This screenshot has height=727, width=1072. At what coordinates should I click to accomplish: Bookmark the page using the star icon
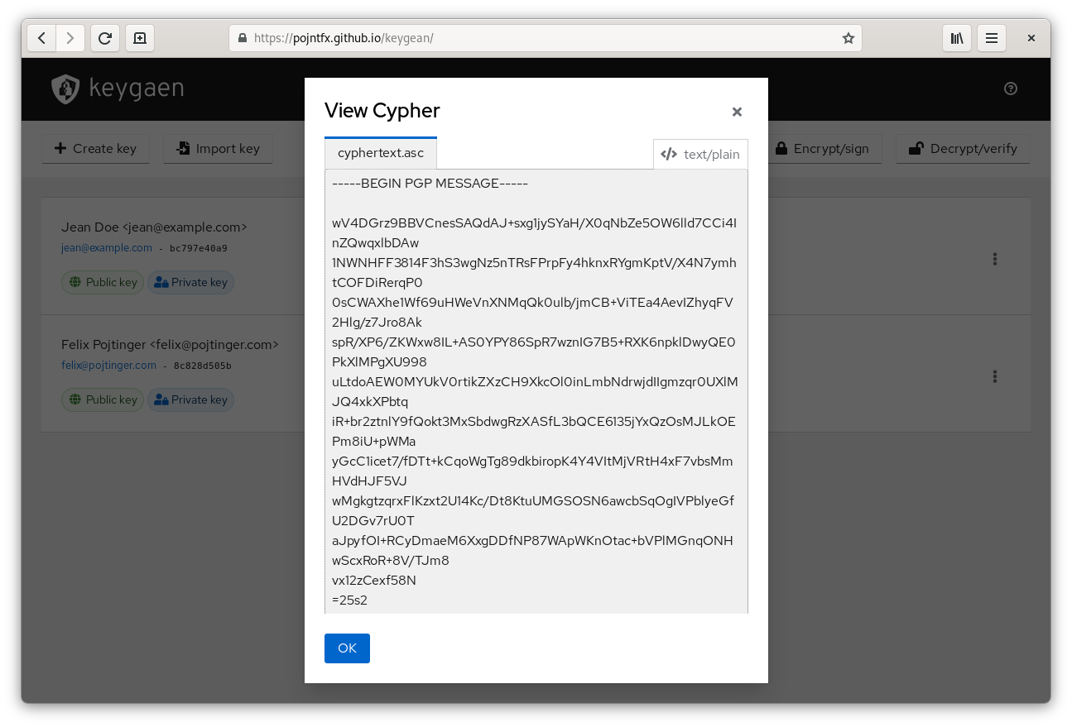pyautogui.click(x=848, y=38)
